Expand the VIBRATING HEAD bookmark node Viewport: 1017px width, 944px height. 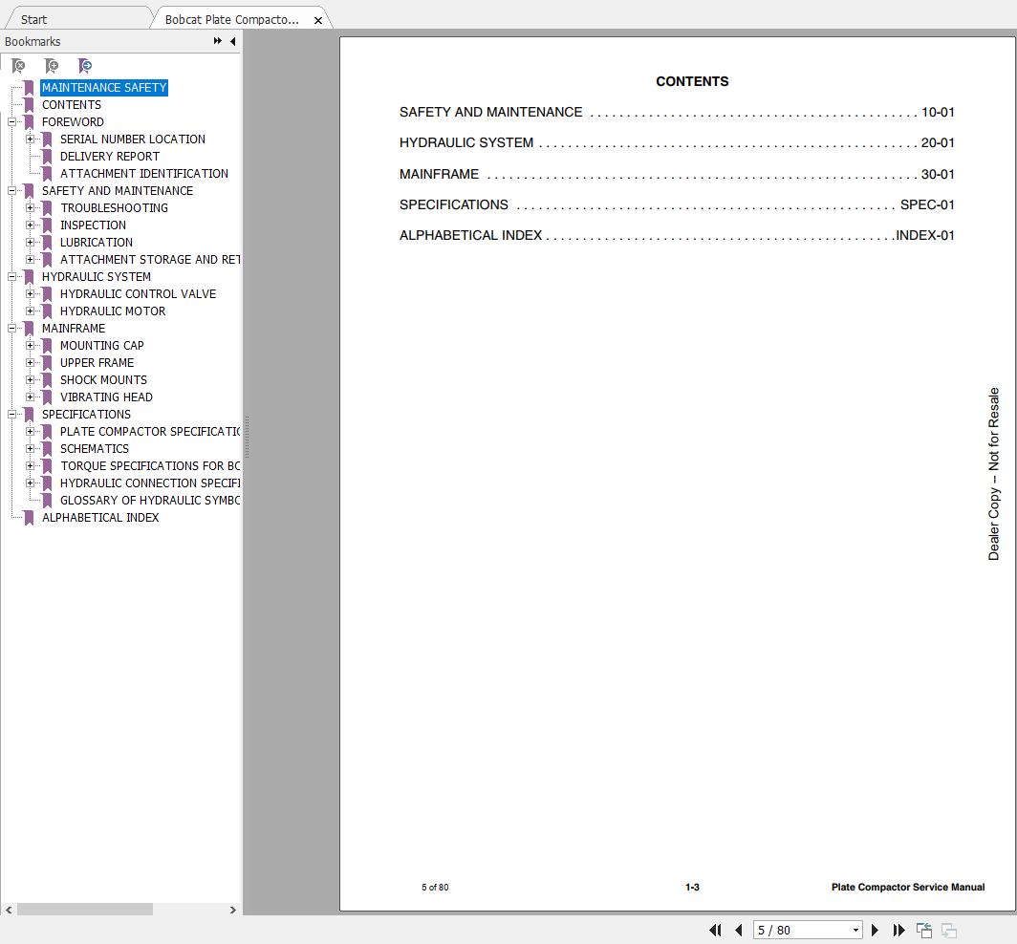click(30, 397)
